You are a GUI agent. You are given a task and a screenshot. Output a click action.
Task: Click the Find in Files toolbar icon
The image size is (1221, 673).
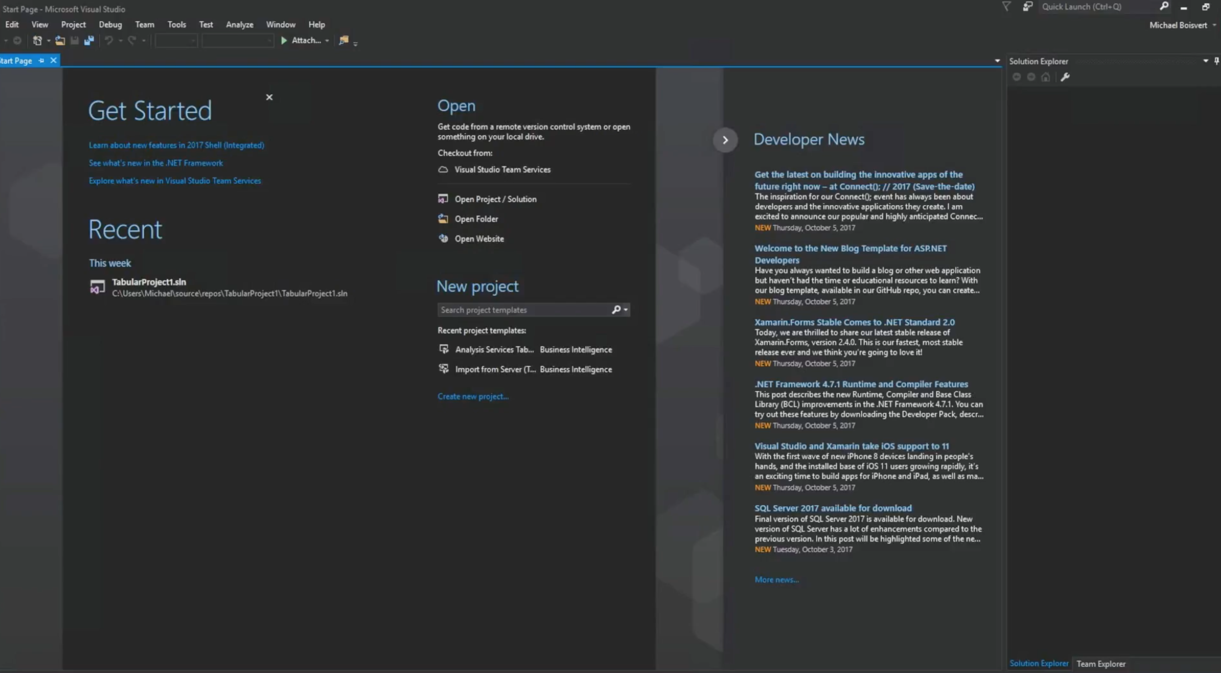pyautogui.click(x=344, y=41)
